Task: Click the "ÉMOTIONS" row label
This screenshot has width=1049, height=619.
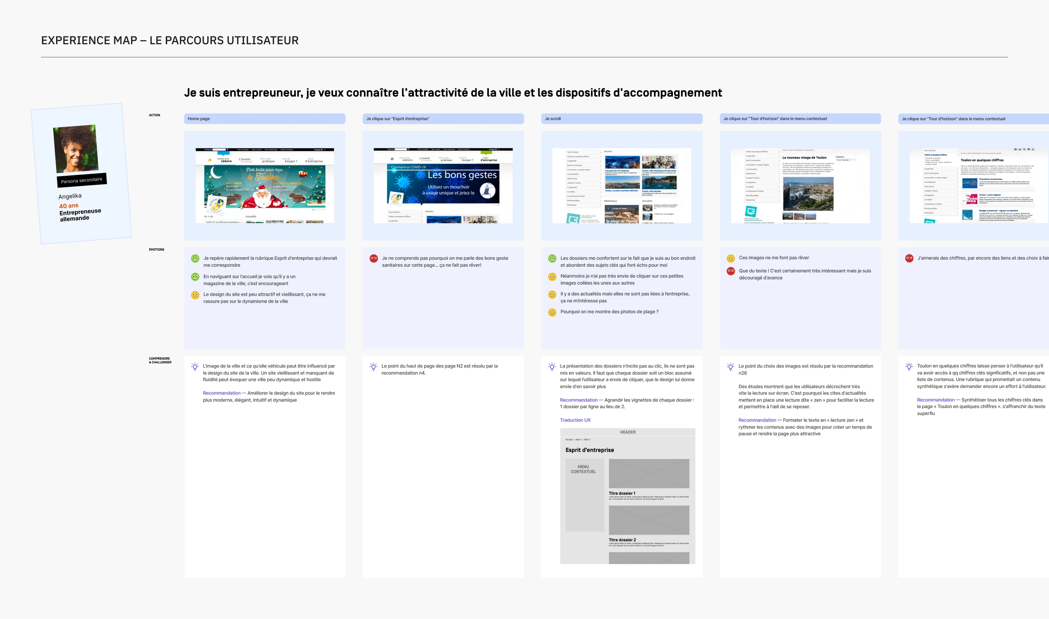Action: click(157, 249)
